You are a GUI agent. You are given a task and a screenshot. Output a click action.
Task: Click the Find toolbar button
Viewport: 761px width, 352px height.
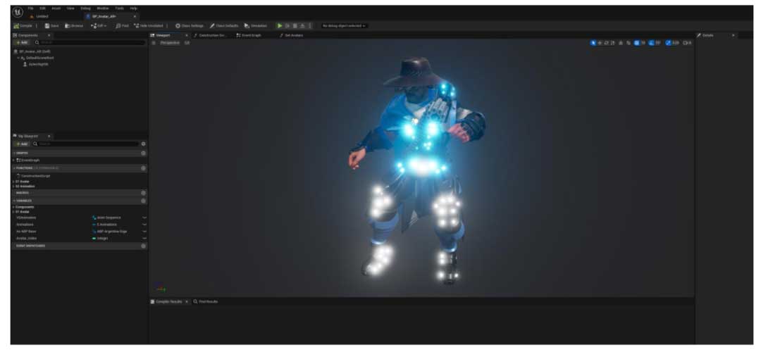(123, 25)
